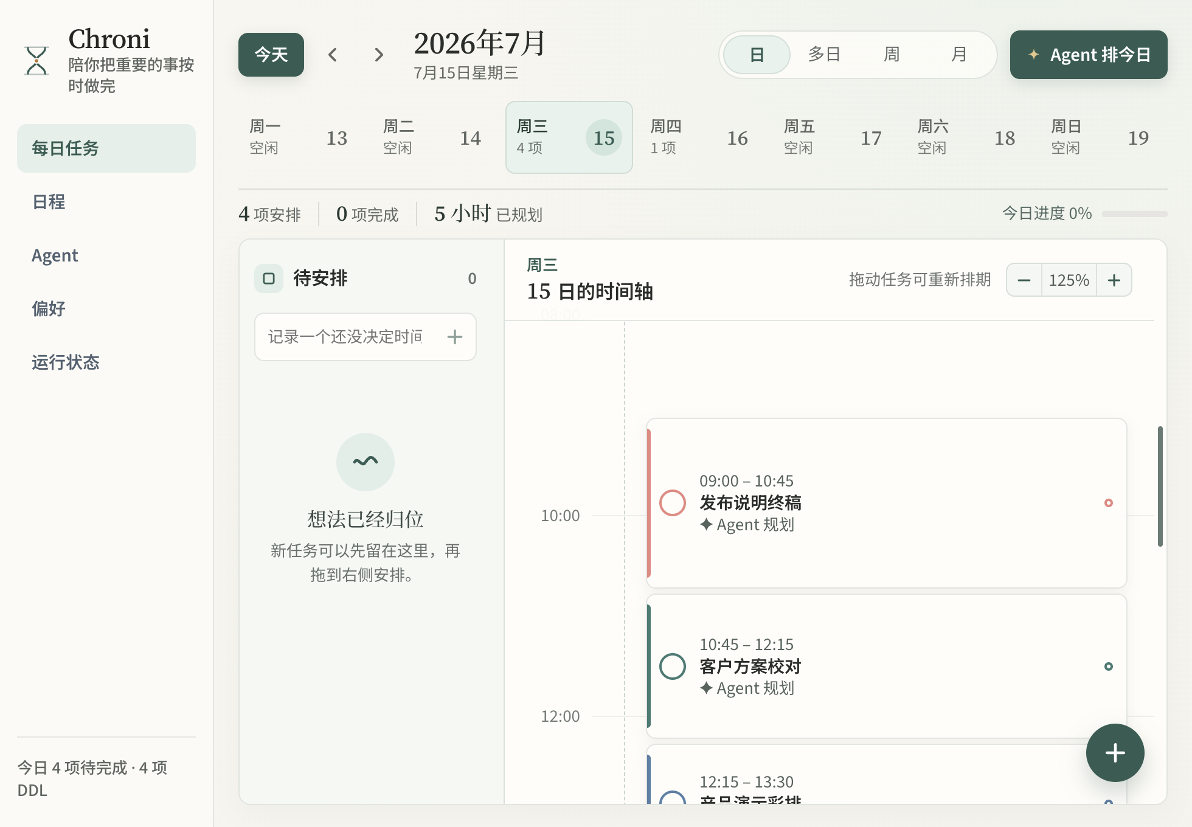Open Agent page in the sidebar
The height and width of the screenshot is (827, 1192).
[106, 255]
